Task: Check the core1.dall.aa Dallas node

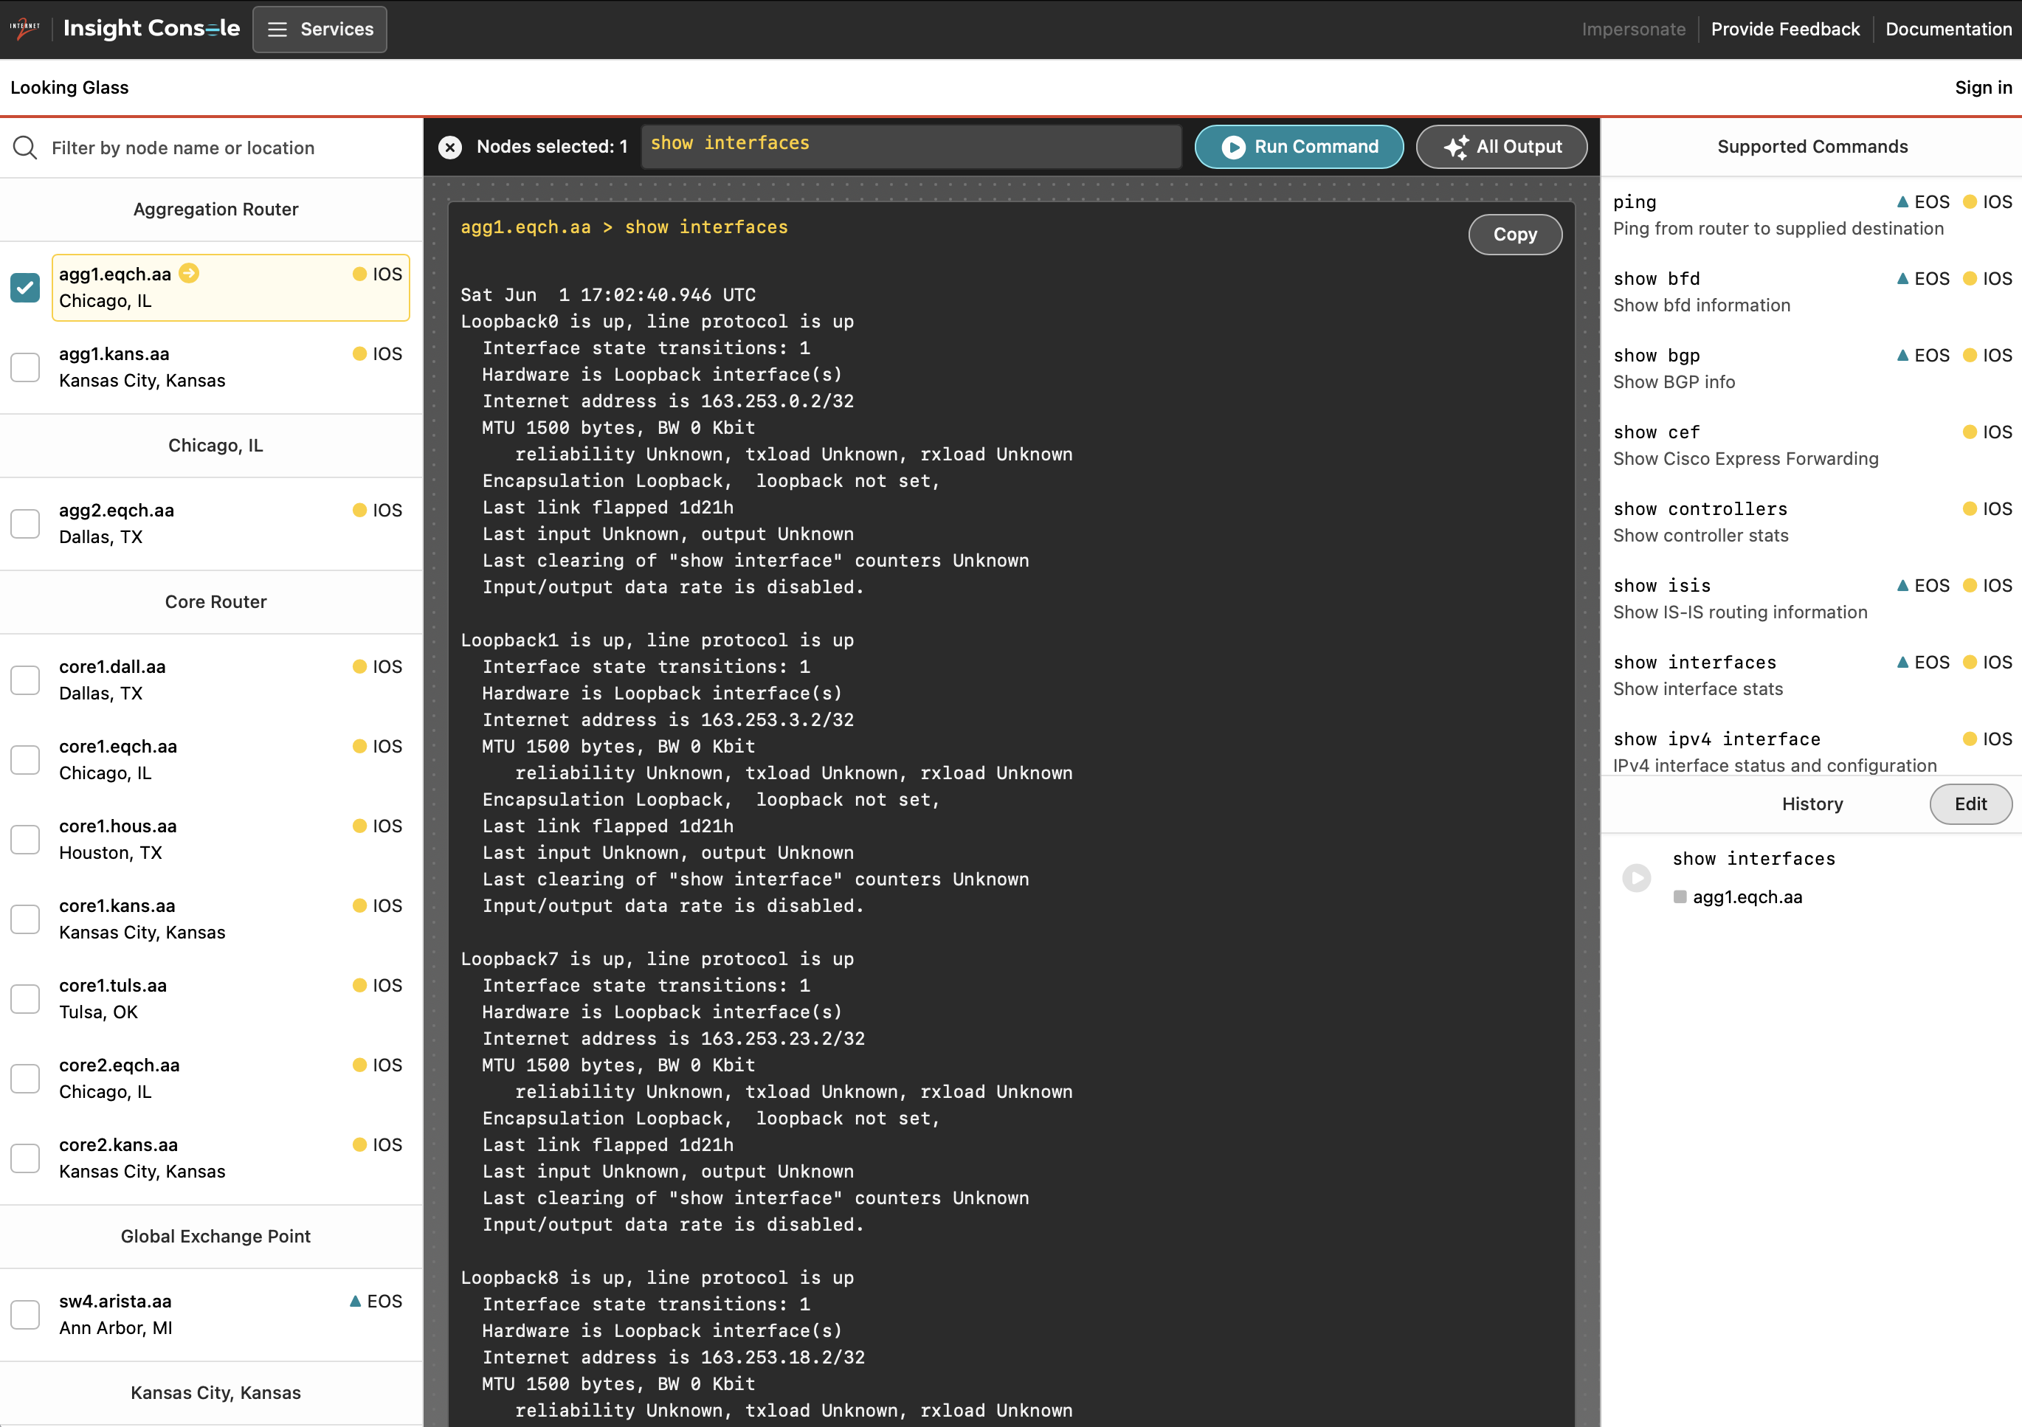Action: click(x=24, y=680)
